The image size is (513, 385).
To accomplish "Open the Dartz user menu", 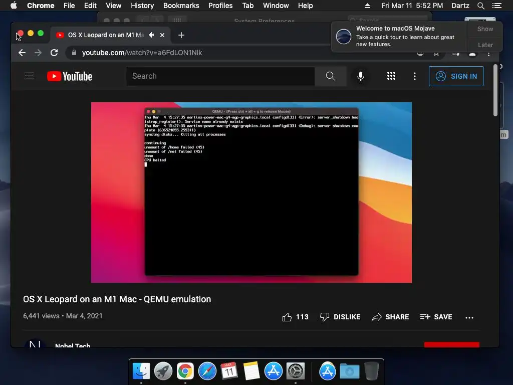I will 460,6.
